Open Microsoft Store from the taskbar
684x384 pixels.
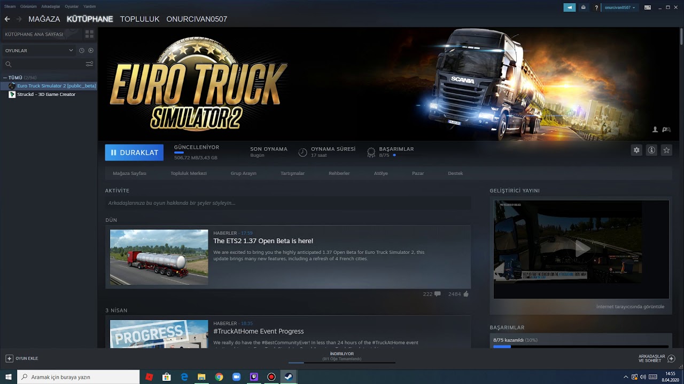[167, 377]
